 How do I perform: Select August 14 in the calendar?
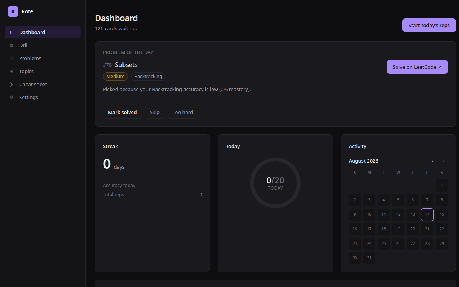pyautogui.click(x=427, y=214)
